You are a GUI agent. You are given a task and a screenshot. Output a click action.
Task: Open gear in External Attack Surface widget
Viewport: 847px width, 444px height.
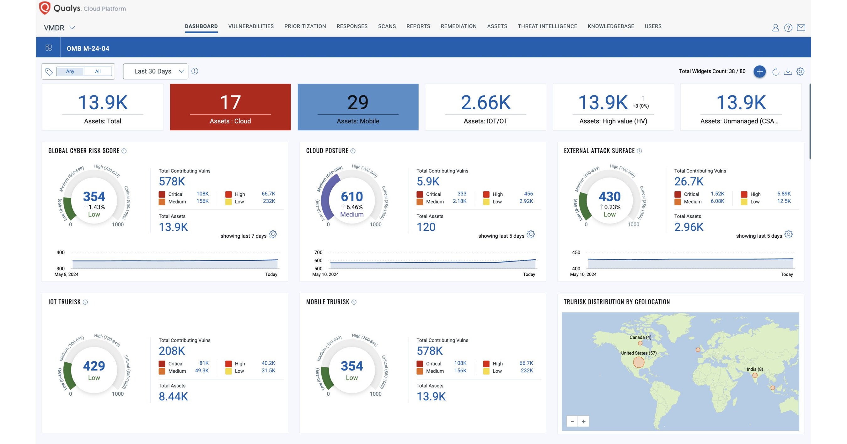tap(789, 234)
